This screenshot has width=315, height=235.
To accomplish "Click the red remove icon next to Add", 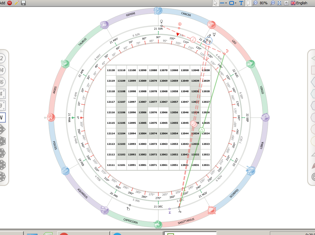I will [x=10, y=3].
